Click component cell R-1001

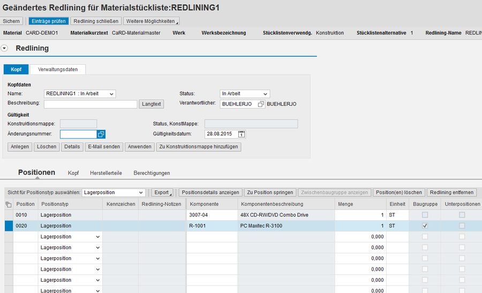[212, 226]
